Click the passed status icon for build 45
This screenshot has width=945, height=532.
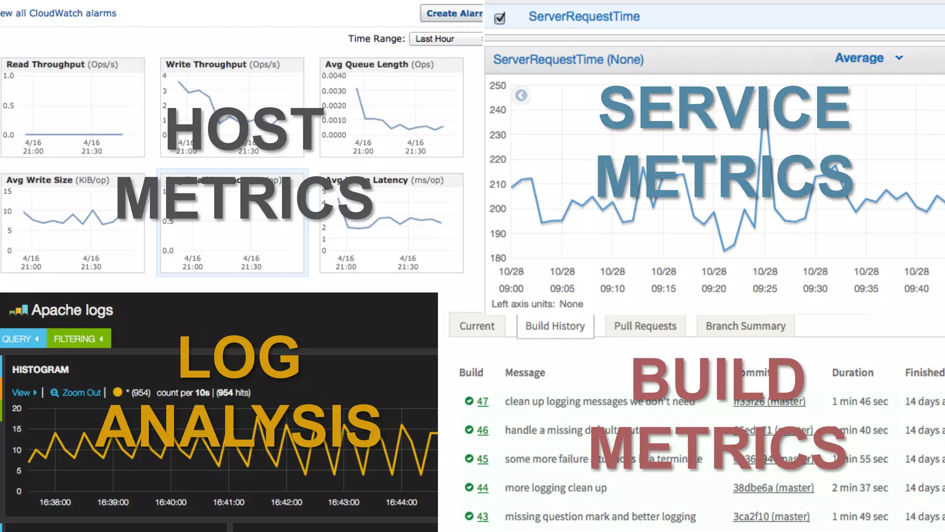click(469, 458)
